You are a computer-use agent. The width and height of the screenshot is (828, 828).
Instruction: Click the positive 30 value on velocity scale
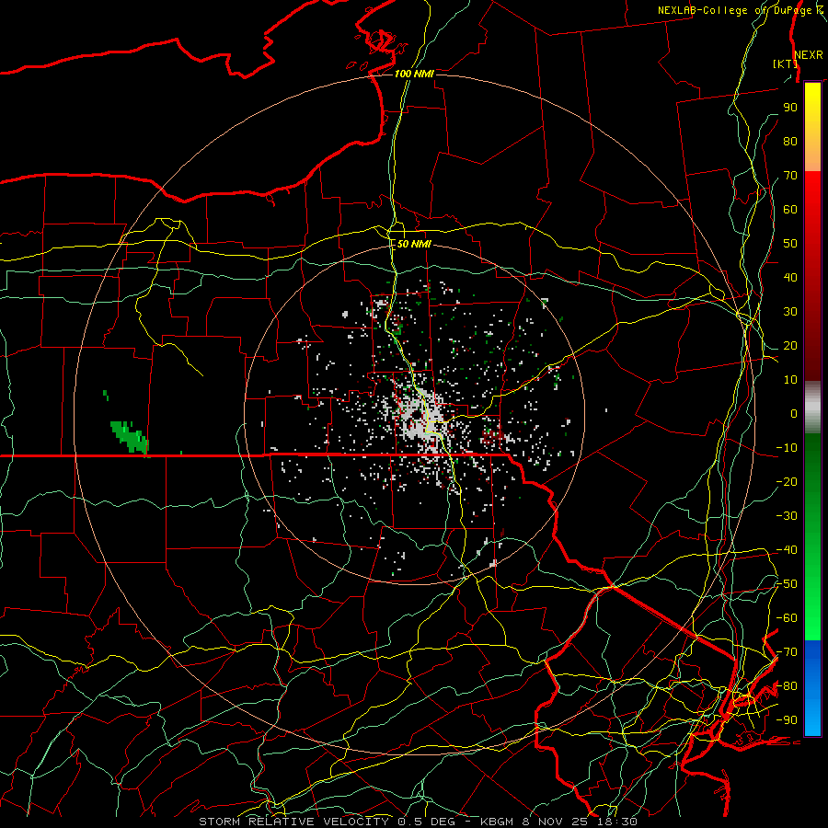790,312
